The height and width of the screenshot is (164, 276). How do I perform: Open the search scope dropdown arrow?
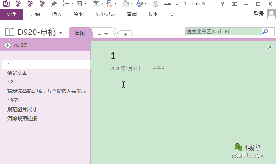point(271,32)
